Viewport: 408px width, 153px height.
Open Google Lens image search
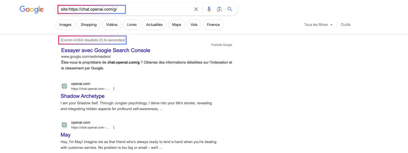pos(219,9)
